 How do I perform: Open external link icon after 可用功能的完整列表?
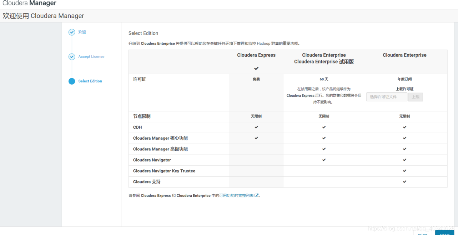tap(256, 195)
